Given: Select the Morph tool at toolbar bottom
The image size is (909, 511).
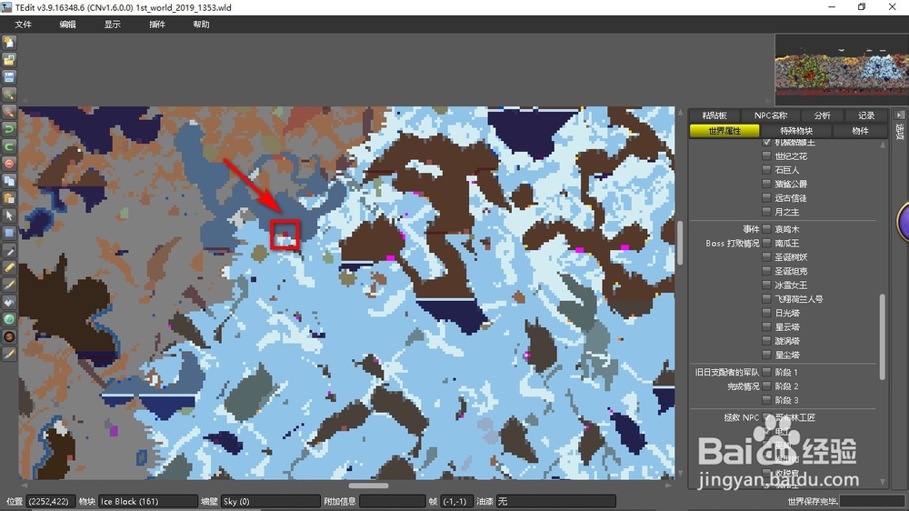Looking at the screenshot, I should (x=9, y=354).
